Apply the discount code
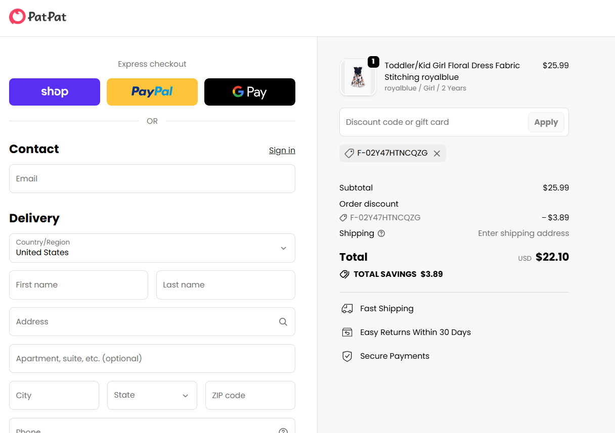The width and height of the screenshot is (615, 433). click(546, 122)
